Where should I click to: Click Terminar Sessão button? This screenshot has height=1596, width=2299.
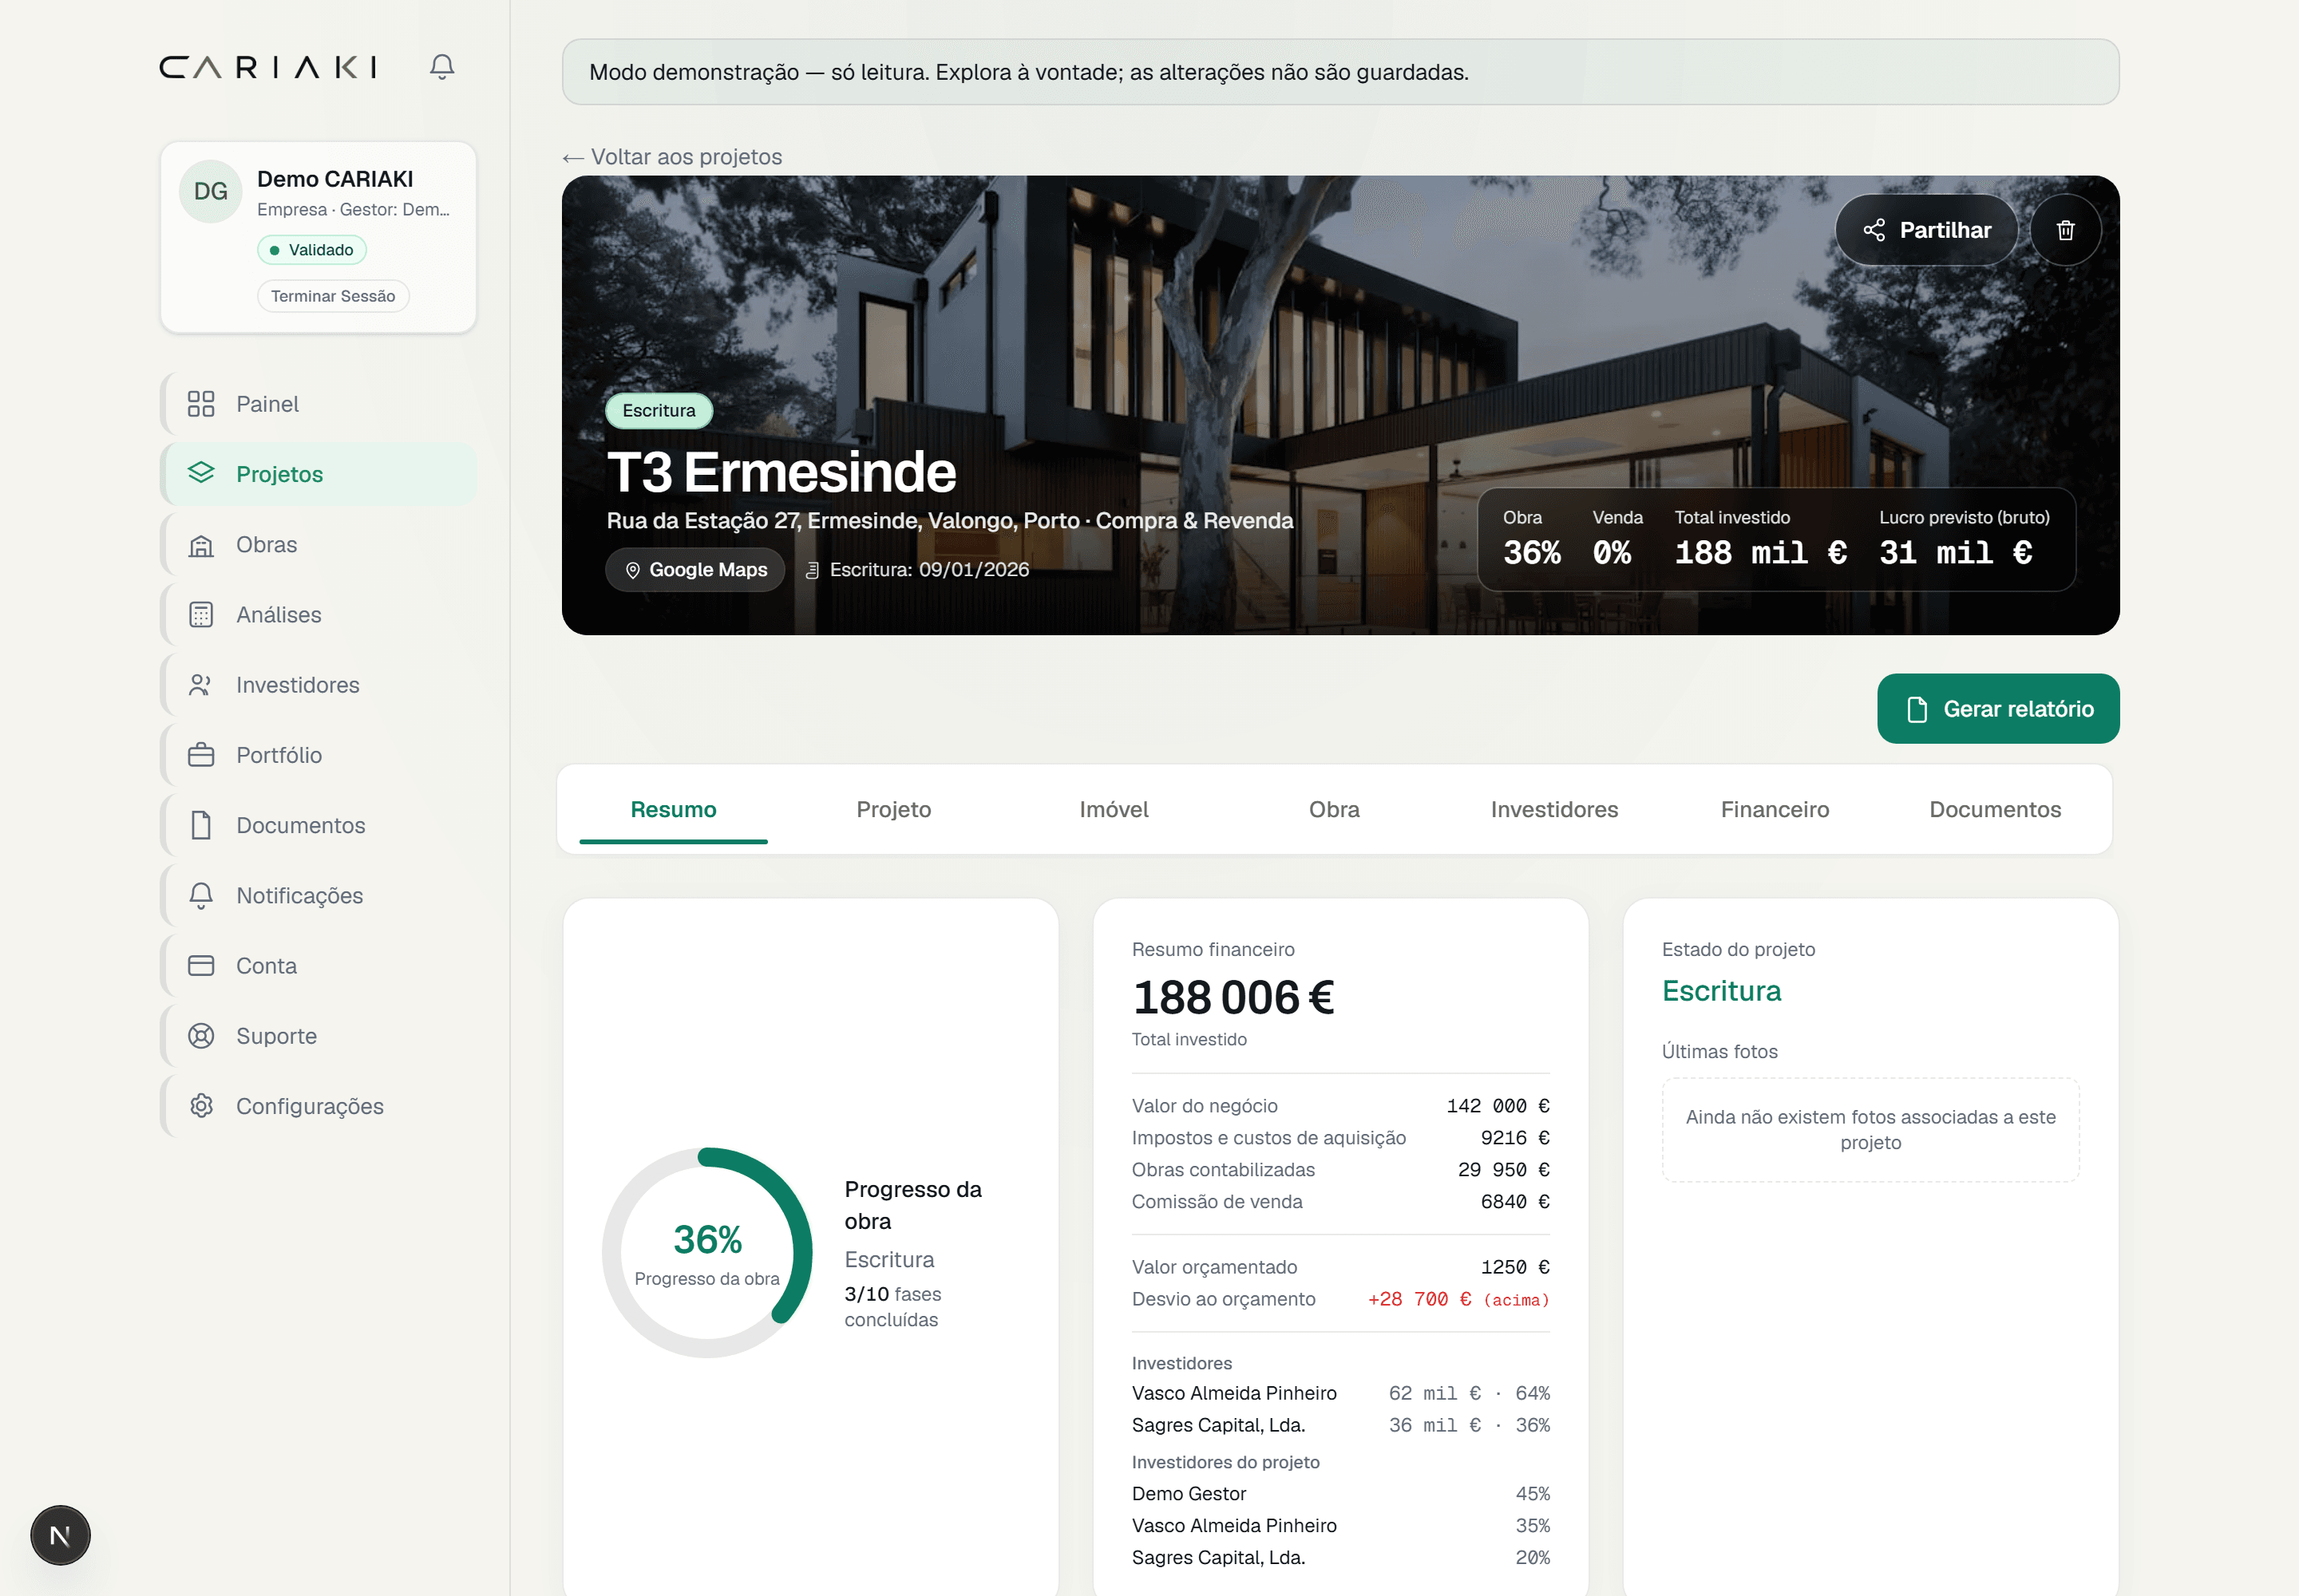click(x=333, y=296)
